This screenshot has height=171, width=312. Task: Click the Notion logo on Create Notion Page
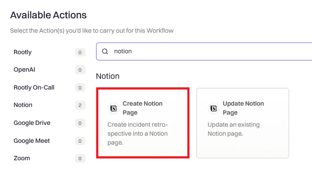pos(114,108)
